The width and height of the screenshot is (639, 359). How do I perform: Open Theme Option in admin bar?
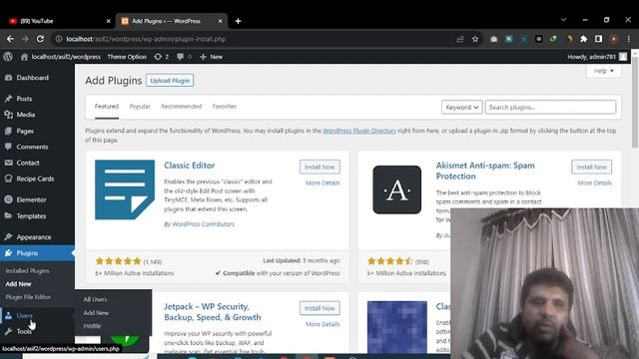[127, 57]
